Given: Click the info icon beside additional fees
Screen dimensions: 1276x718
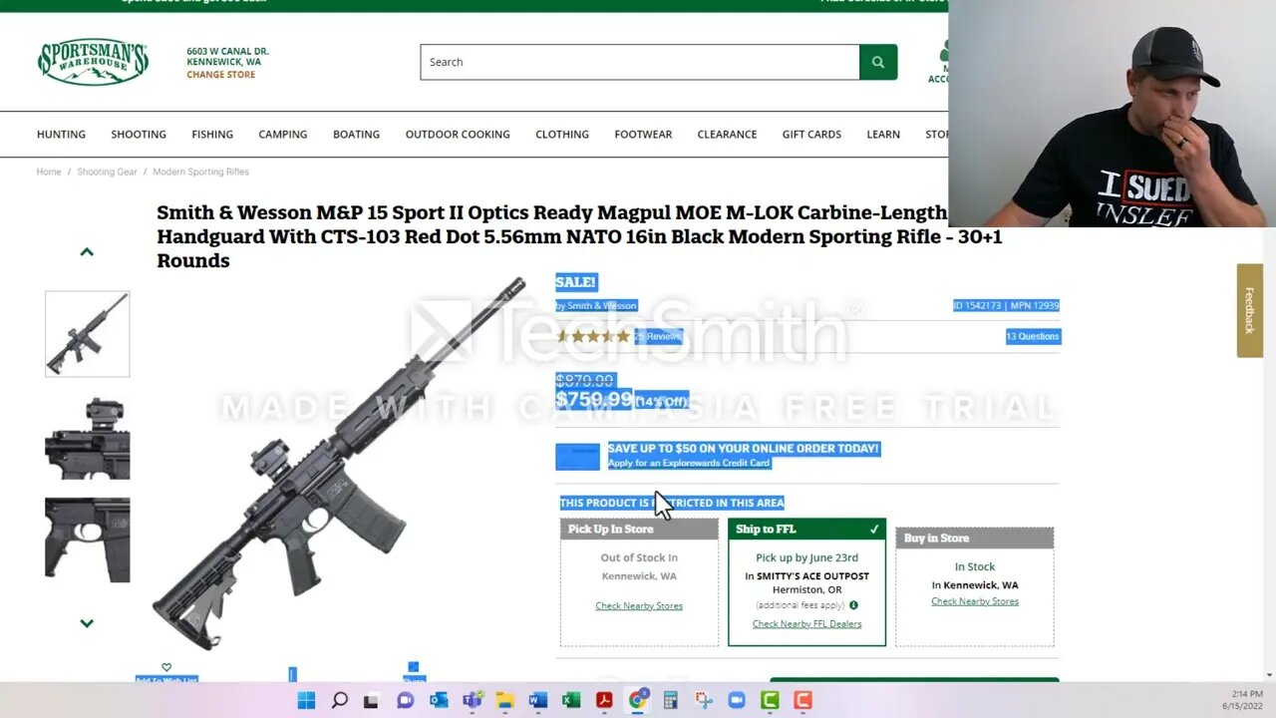Looking at the screenshot, I should tap(853, 605).
